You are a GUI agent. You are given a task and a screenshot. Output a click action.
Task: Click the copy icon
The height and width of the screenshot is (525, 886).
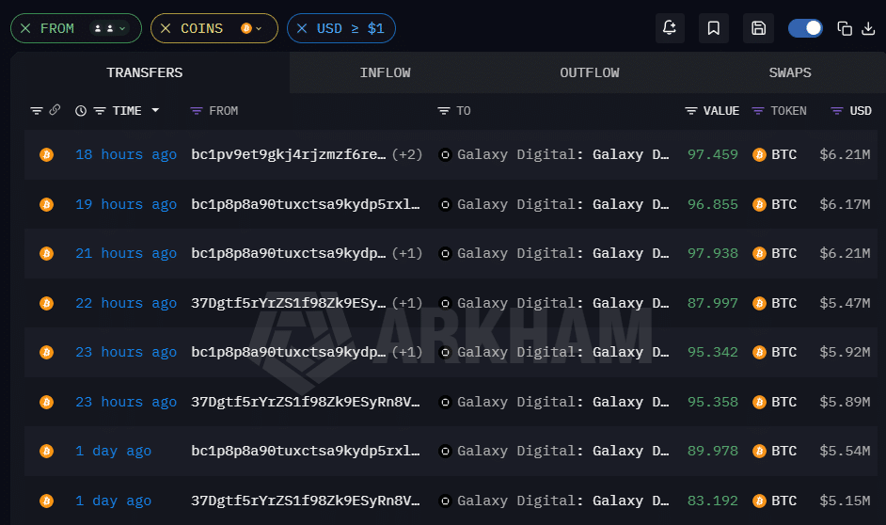click(x=845, y=28)
